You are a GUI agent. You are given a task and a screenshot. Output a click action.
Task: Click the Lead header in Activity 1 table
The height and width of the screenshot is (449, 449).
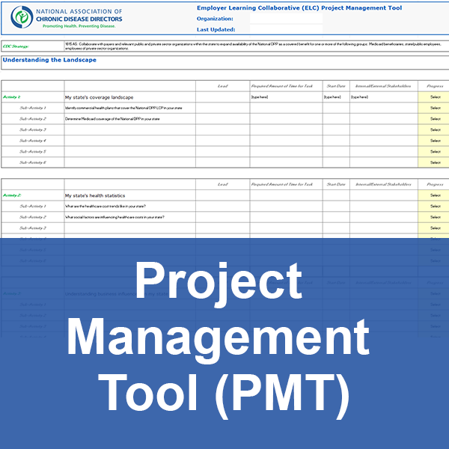(222, 86)
